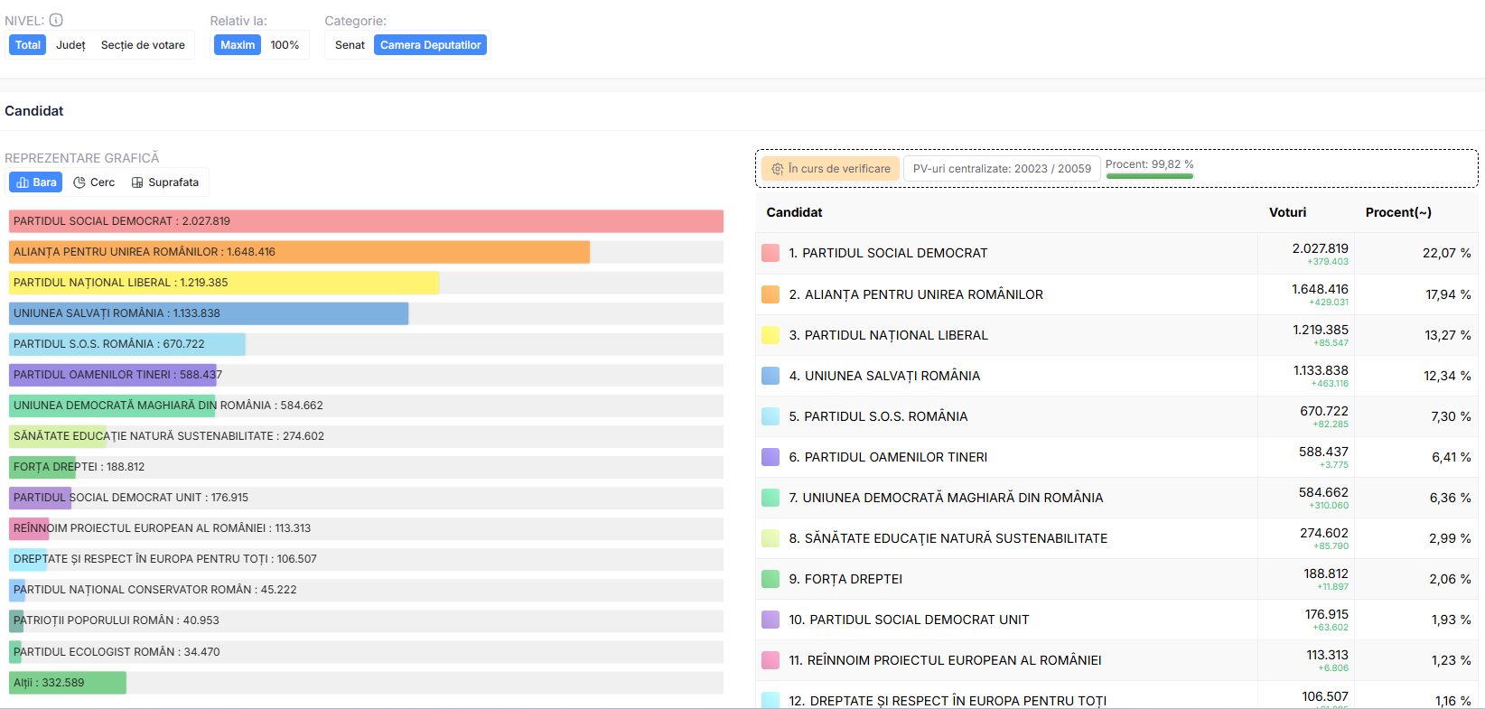
Task: Click the Voturi column header
Action: click(x=1287, y=212)
